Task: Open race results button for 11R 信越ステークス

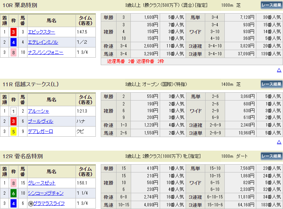Action: coord(271,84)
